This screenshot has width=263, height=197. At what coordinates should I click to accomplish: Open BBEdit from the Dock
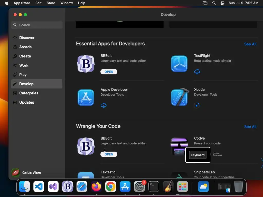pos(68,186)
